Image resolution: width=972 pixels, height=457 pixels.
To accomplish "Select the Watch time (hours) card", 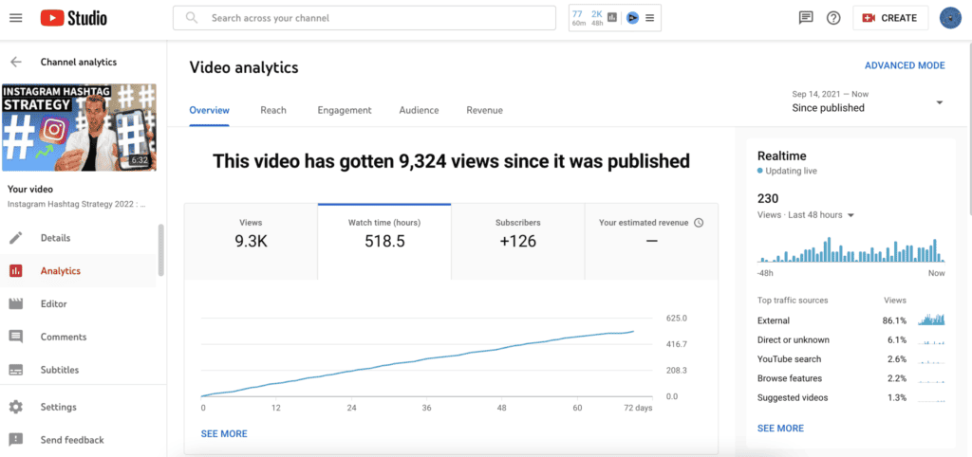I will tap(384, 242).
